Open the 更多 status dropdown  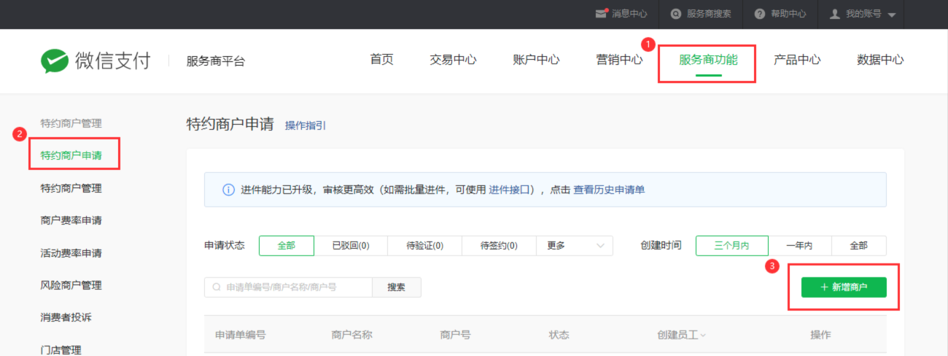[575, 246]
